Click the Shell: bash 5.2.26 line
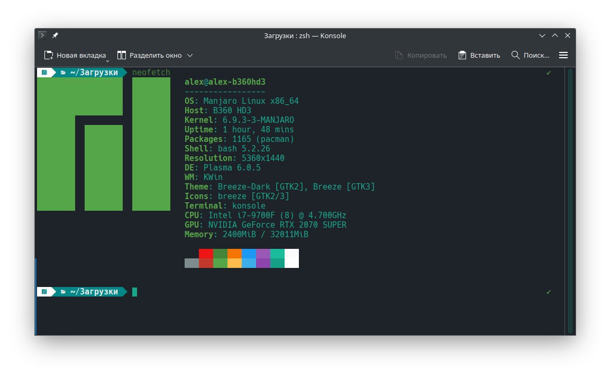The image size is (611, 377). coord(227,149)
